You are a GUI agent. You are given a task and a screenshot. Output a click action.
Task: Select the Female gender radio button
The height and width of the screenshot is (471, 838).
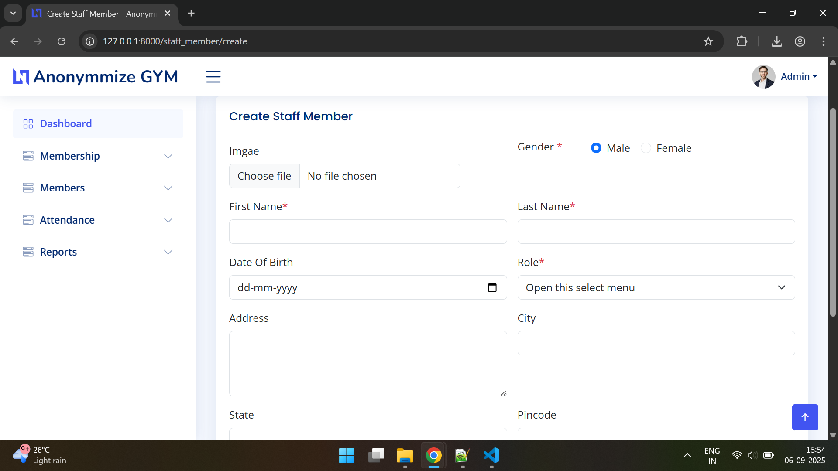click(646, 148)
